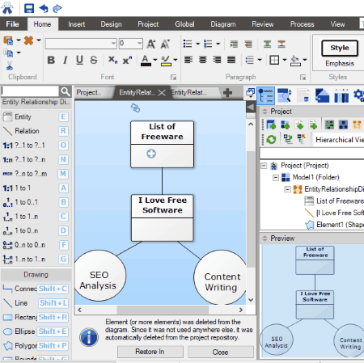Toggle Superscript formatting
Viewport: 364px width, 363px height.
(x=127, y=60)
